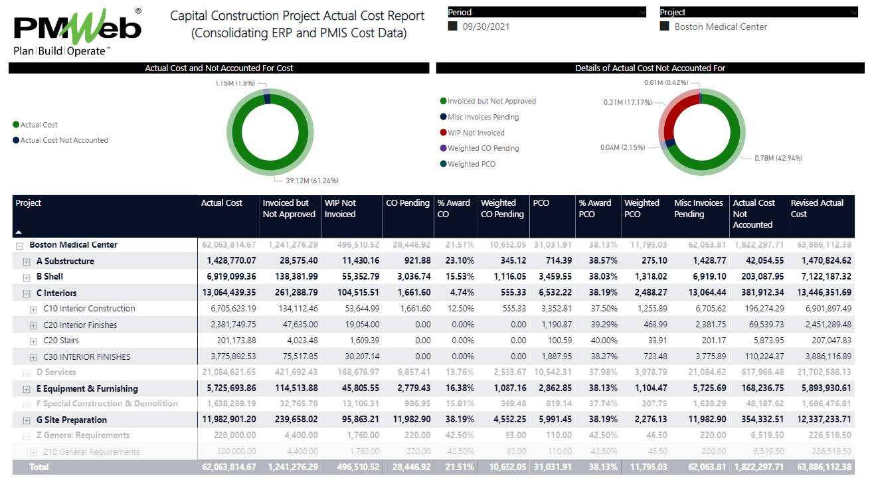
Task: Click the Project column sort arrow
Action: [x=19, y=232]
